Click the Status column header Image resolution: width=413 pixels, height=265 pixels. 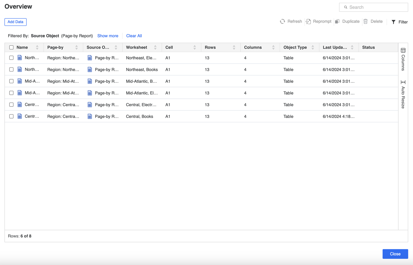point(368,47)
